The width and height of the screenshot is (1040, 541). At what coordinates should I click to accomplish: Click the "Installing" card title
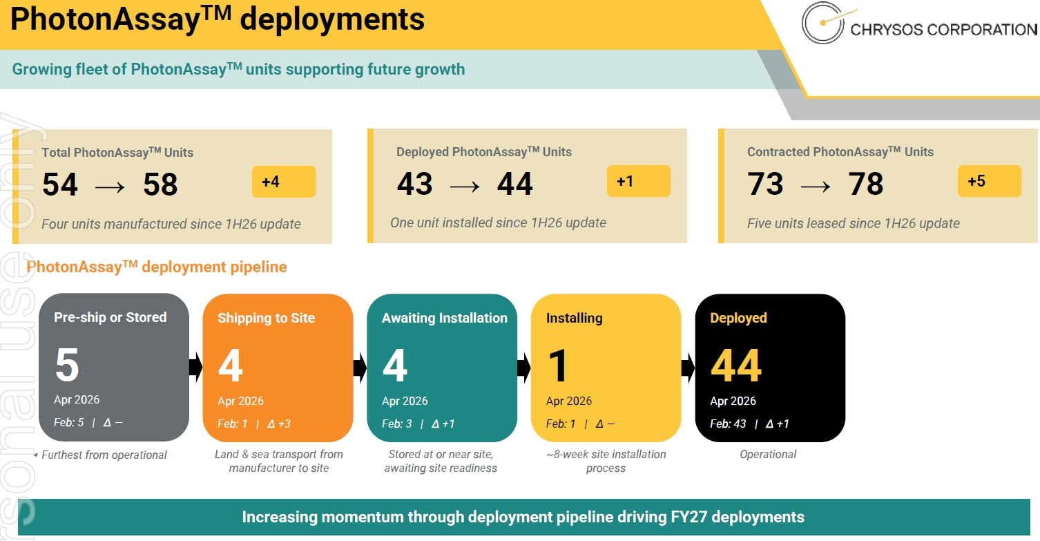tap(575, 318)
